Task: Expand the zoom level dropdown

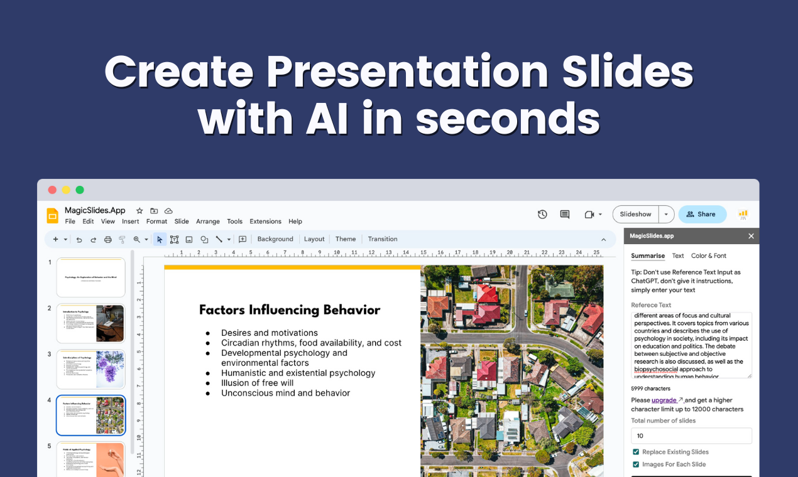Action: pyautogui.click(x=146, y=239)
